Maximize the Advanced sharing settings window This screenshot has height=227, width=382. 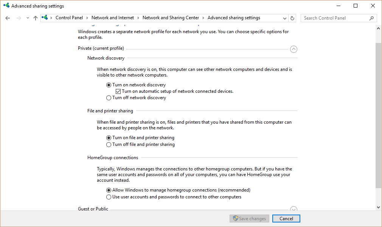[356, 6]
